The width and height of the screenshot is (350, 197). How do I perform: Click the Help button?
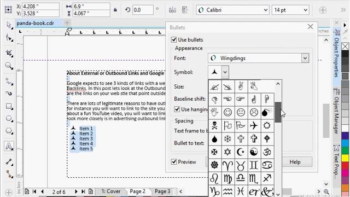(295, 162)
